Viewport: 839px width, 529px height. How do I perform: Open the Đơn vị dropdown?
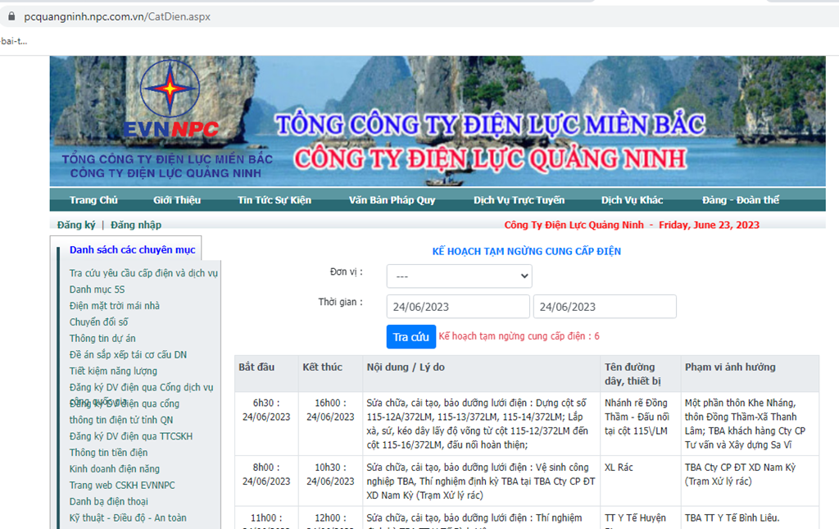(459, 276)
